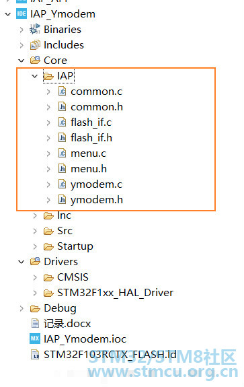
Task: Expand the ymodem.c file outline
Action: click(x=48, y=184)
